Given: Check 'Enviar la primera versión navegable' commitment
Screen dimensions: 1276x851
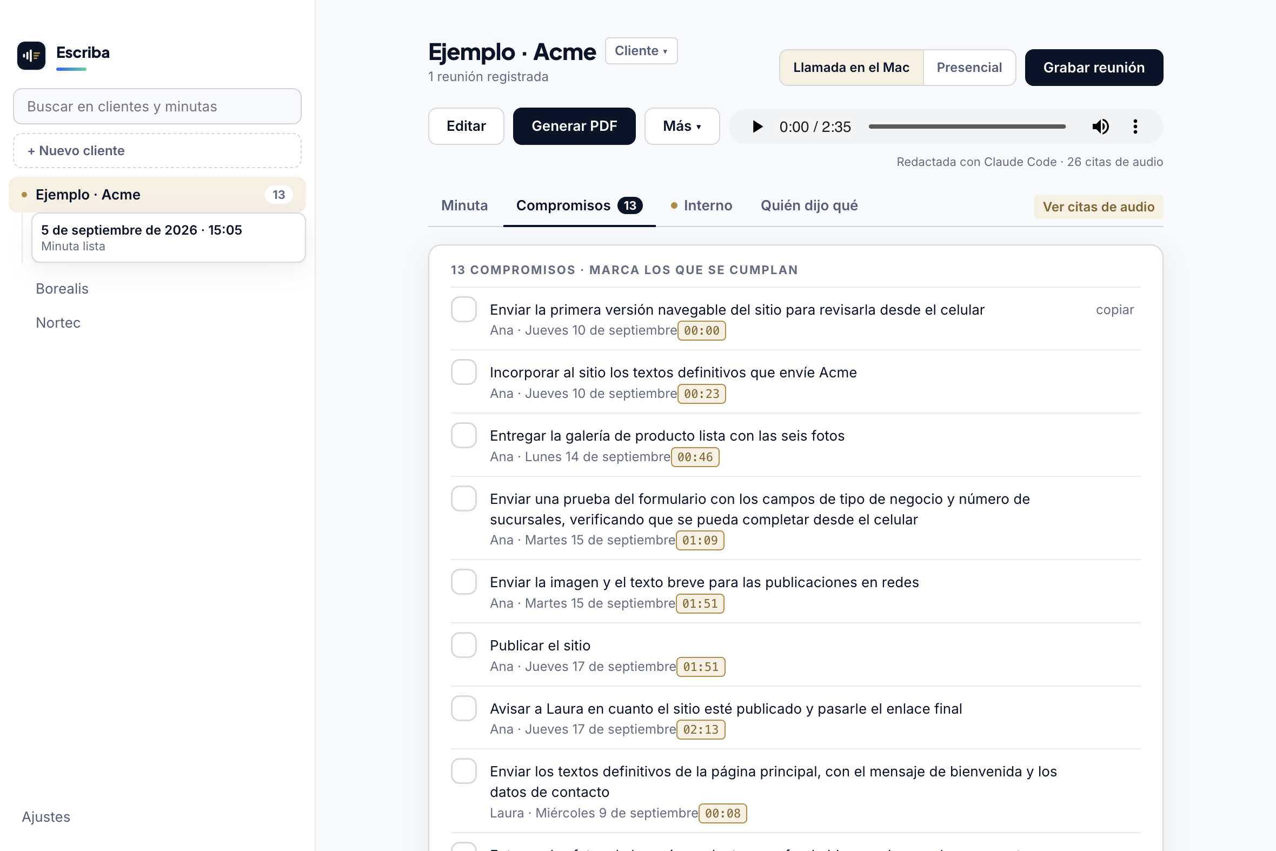Looking at the screenshot, I should click(464, 309).
